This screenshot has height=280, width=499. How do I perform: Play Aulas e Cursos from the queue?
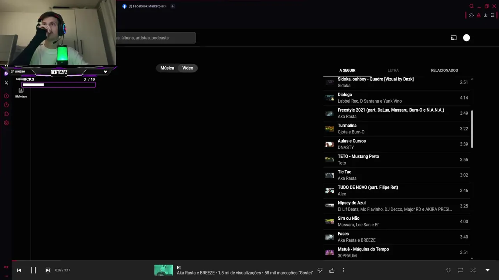point(396,144)
